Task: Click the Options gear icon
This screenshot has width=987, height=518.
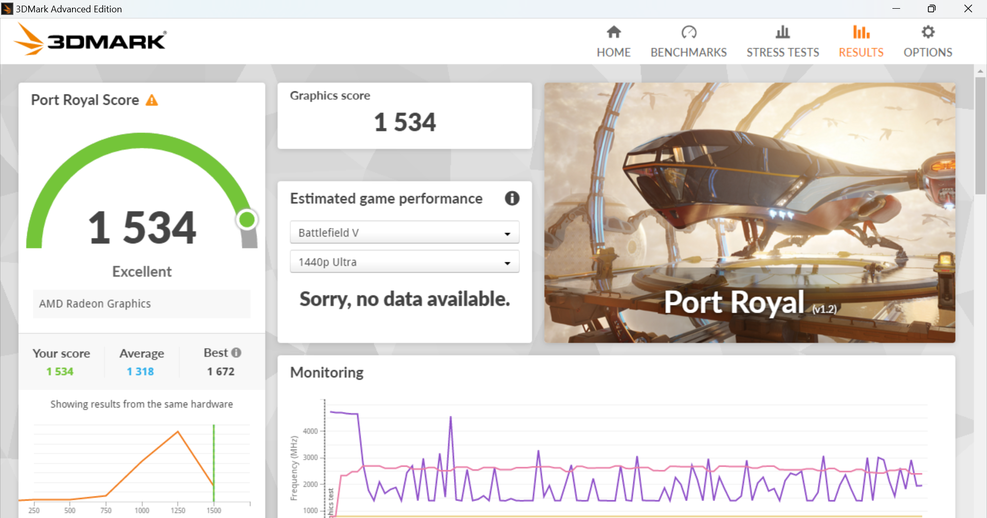Action: pyautogui.click(x=928, y=32)
